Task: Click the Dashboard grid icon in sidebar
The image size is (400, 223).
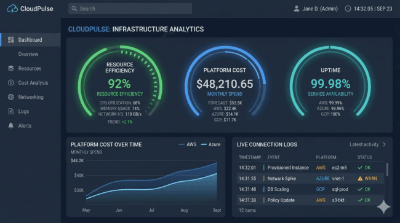Action: (x=10, y=40)
